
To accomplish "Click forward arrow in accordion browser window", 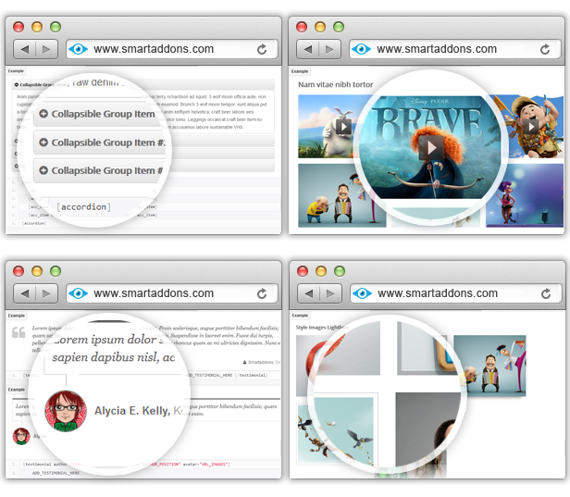I will (x=46, y=49).
